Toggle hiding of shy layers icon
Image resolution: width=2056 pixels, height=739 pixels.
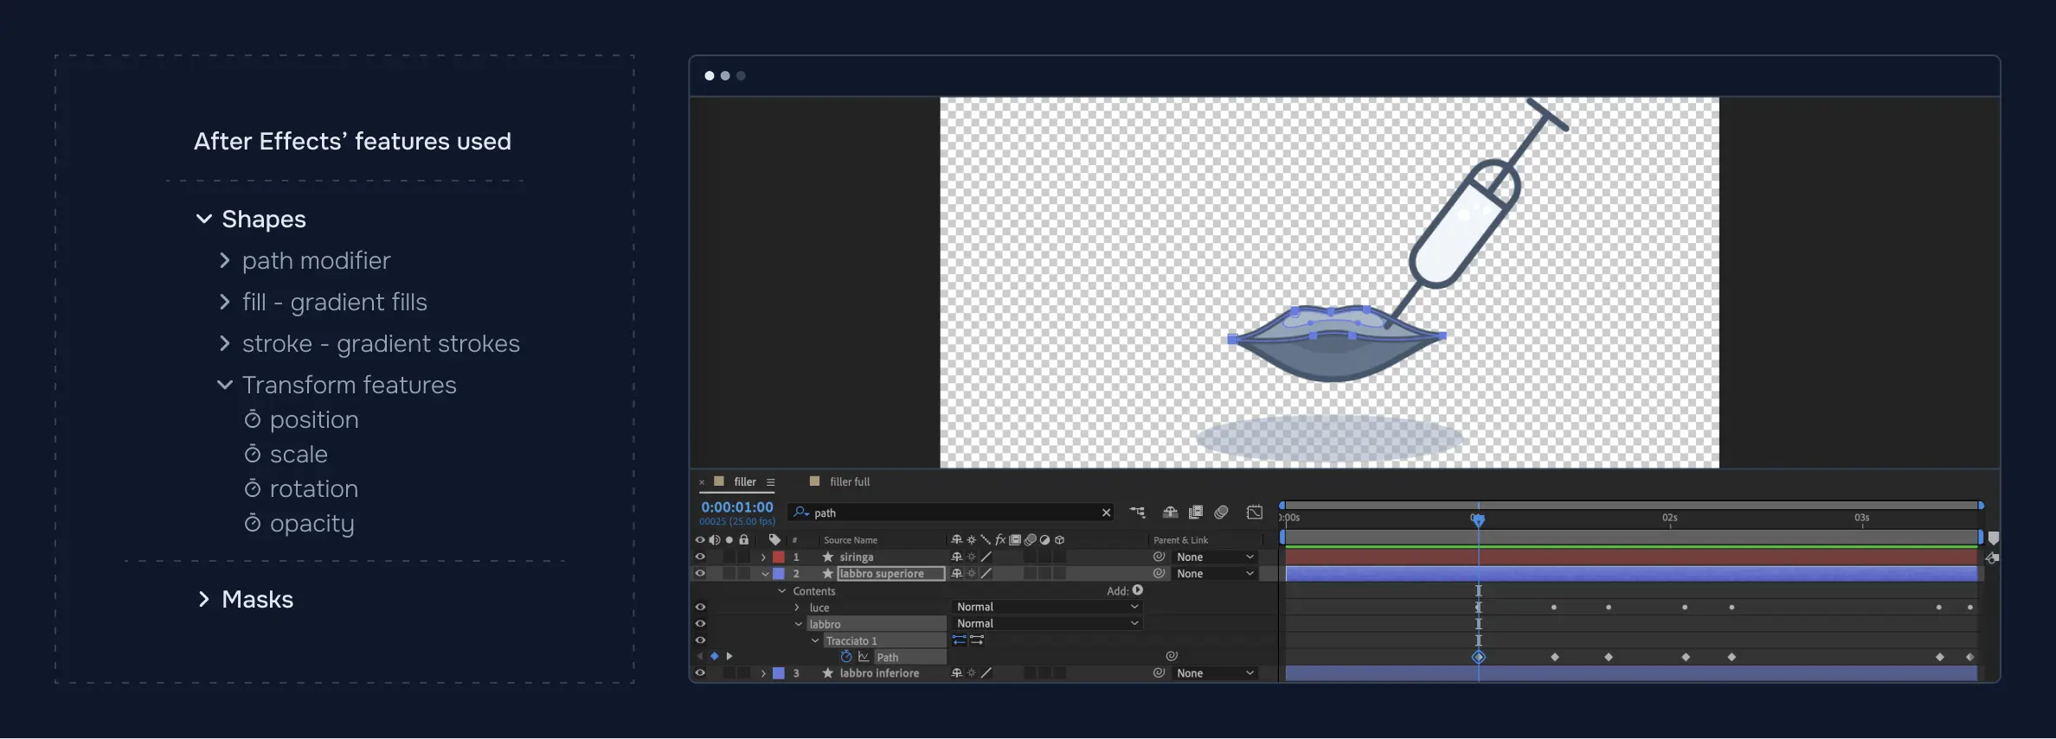point(1169,513)
